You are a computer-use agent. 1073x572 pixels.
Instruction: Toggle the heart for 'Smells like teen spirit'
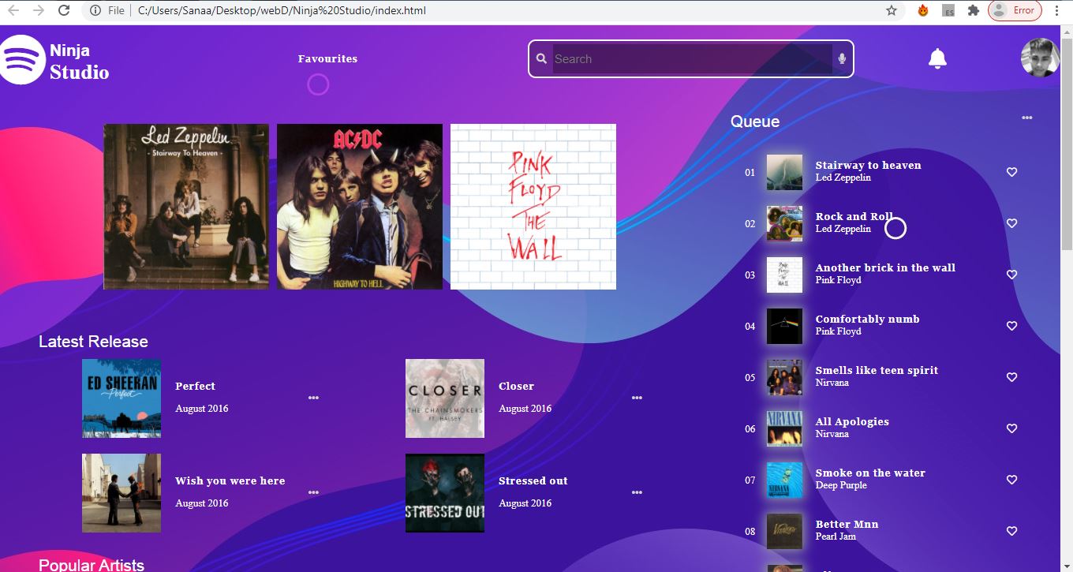click(1011, 377)
